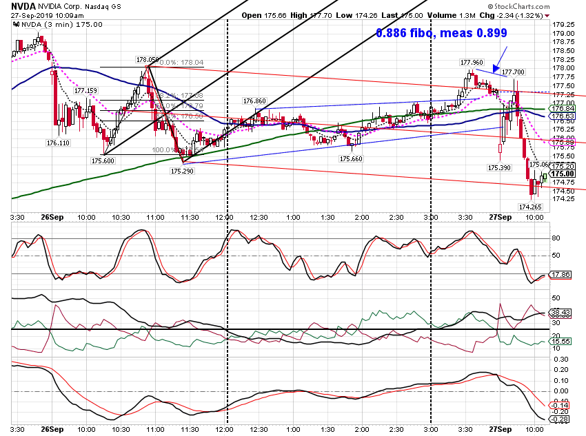Screen dimensions: 586x436
Task: Click the candlestick icon beside NVDA (3 min)
Action: (x=16, y=25)
